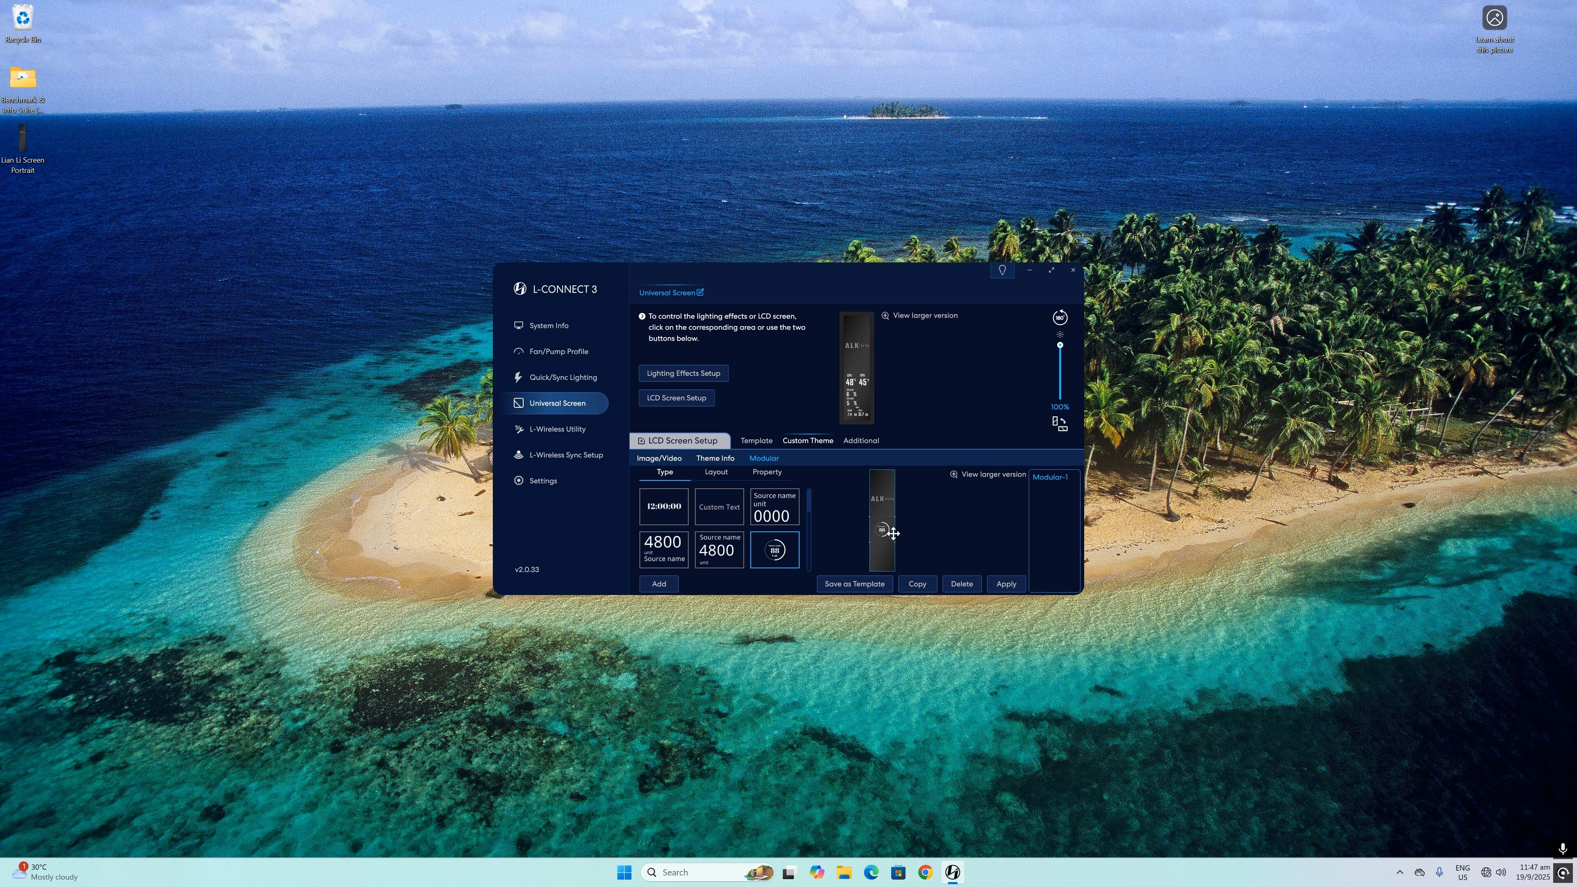Click the Copy button

[x=917, y=584]
